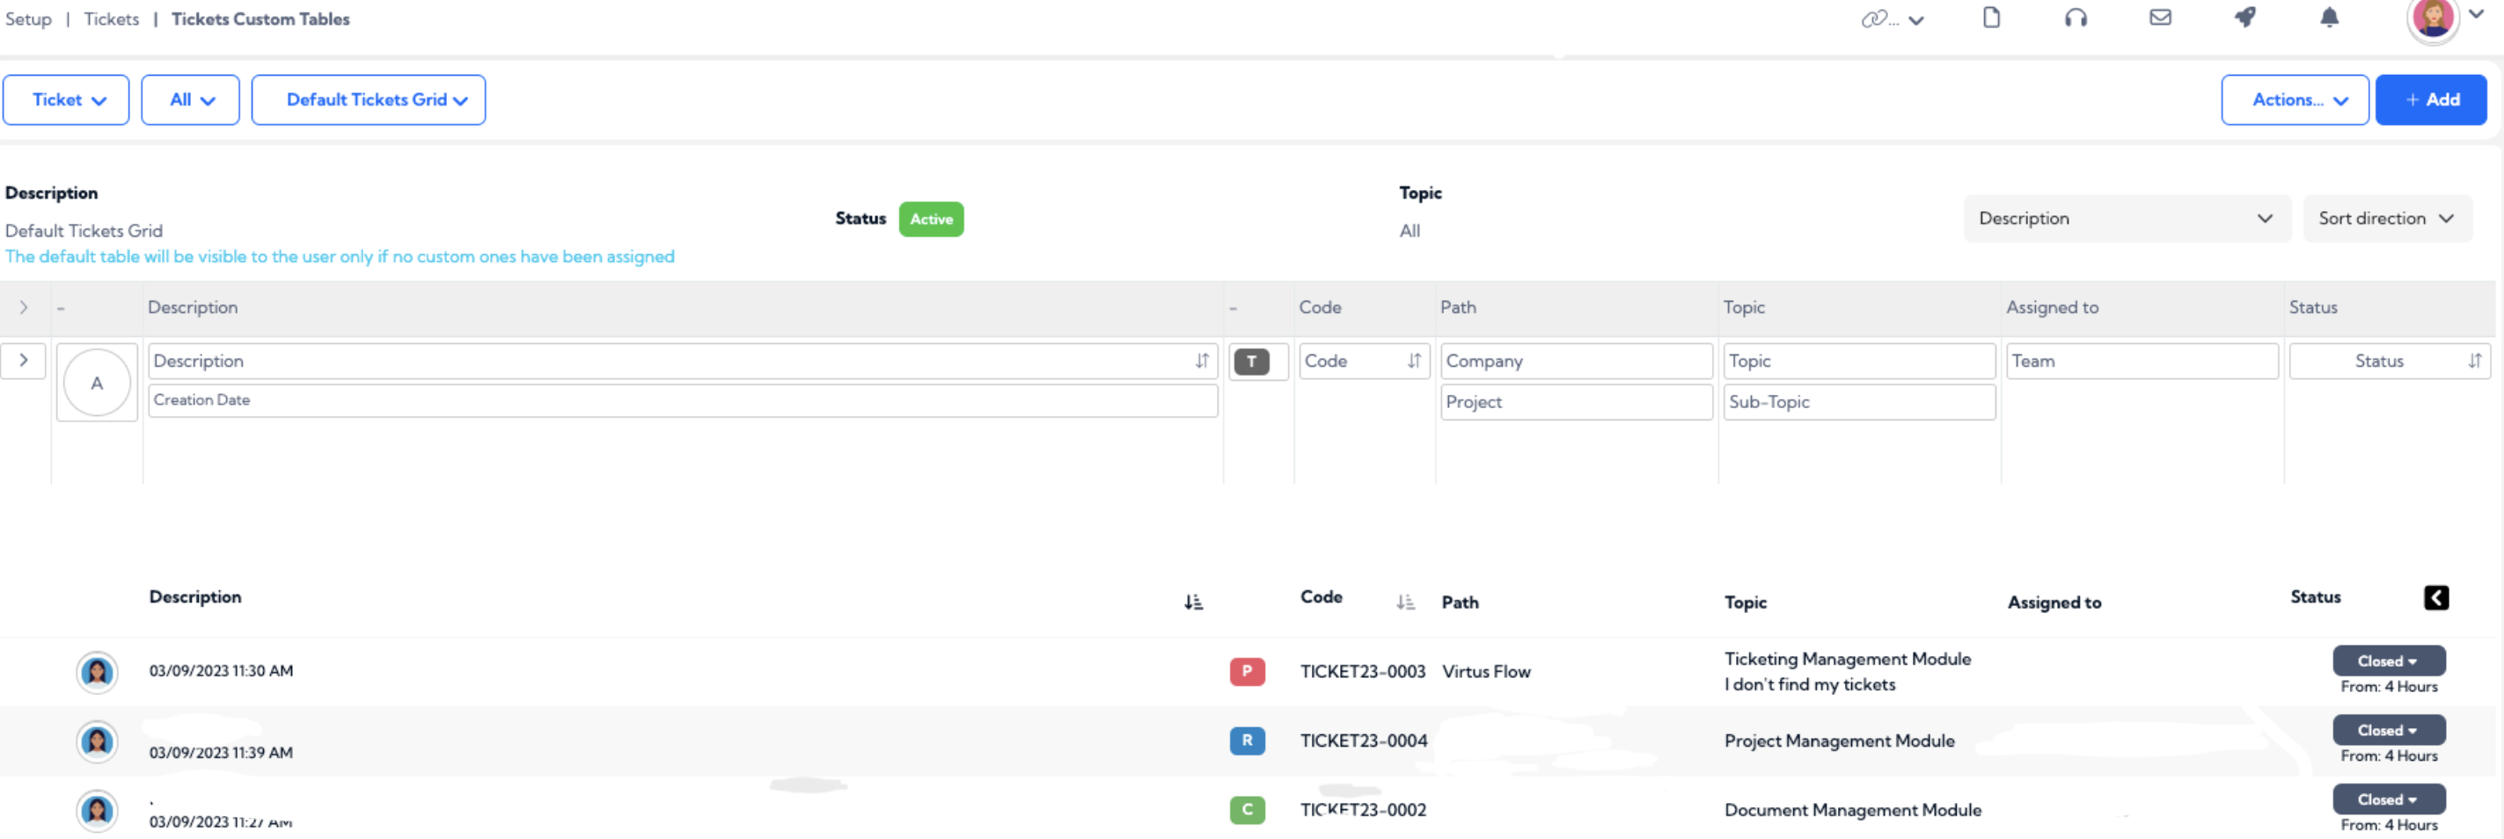
Task: Click the sort arrows in the Code field
Action: click(x=1413, y=361)
